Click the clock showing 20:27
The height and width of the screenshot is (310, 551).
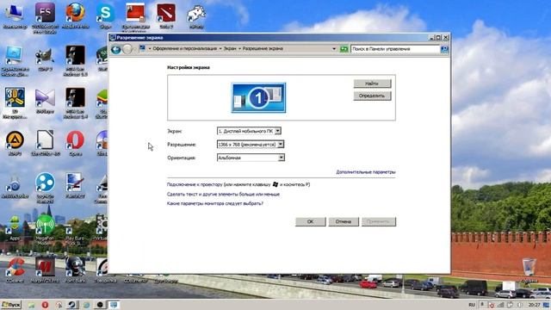coord(534,305)
